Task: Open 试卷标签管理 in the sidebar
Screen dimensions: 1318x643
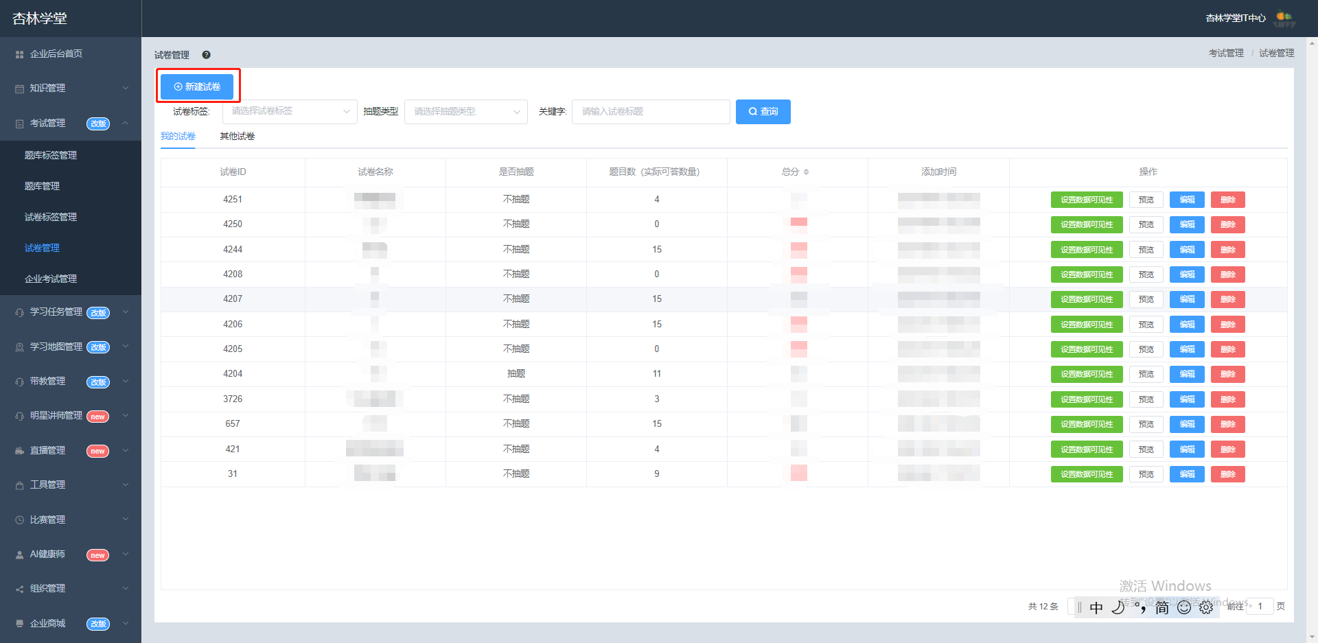Action: click(x=51, y=217)
